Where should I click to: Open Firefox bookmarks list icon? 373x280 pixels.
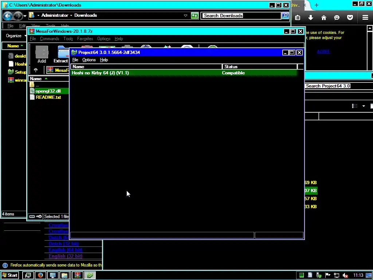(298, 17)
